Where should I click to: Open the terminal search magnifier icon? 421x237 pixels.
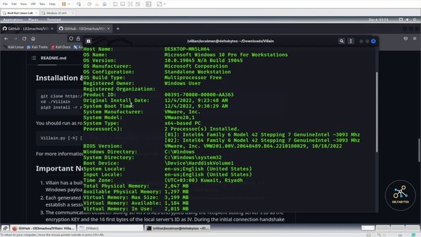[341, 41]
